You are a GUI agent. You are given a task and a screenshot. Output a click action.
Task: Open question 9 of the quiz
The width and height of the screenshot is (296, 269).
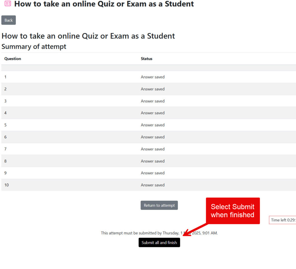coord(5,173)
